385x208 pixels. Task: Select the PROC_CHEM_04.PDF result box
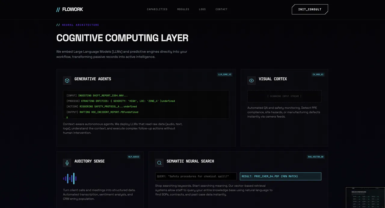click(x=280, y=176)
